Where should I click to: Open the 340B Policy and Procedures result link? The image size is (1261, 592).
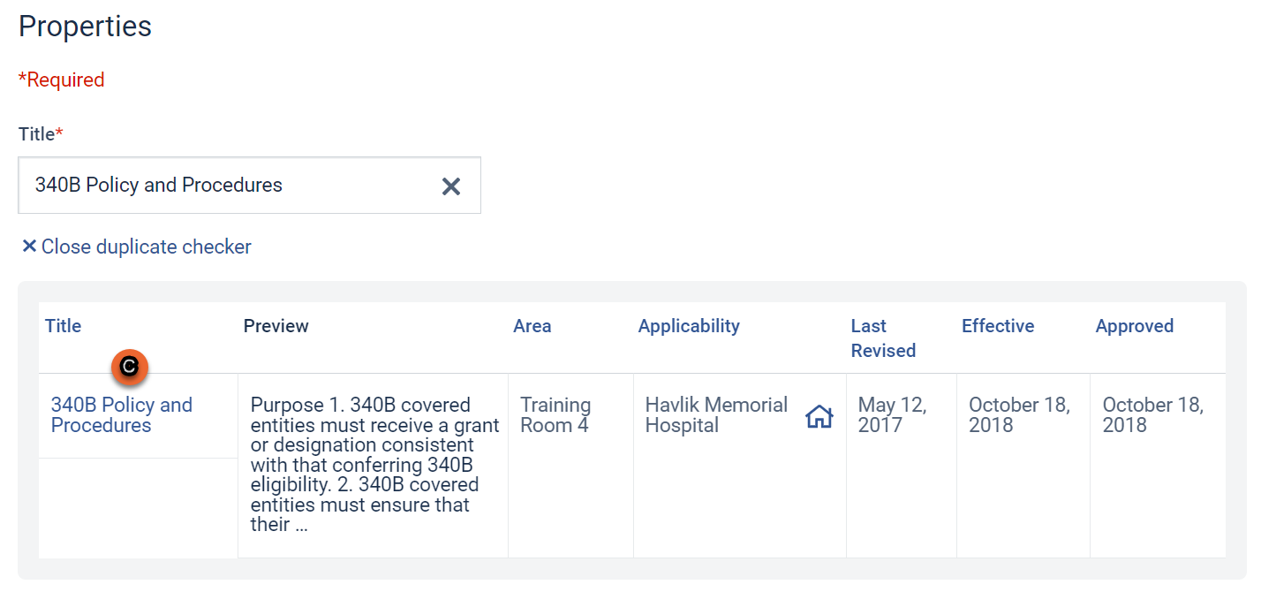click(x=122, y=414)
